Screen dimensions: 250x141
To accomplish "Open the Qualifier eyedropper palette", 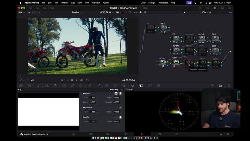I will pyautogui.click(x=98, y=85).
